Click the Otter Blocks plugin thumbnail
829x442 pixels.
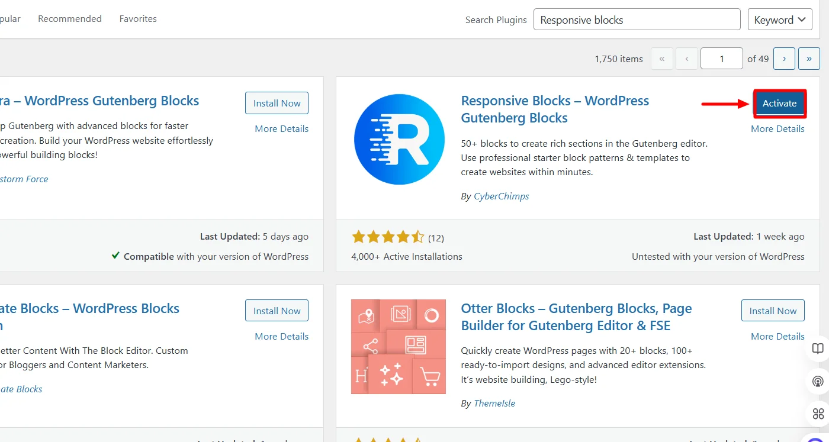[x=399, y=347]
